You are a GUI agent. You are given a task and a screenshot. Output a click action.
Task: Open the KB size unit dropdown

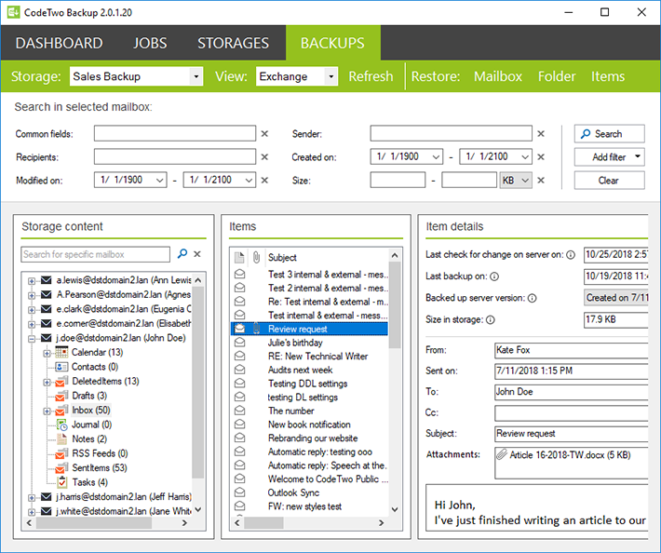tap(516, 181)
